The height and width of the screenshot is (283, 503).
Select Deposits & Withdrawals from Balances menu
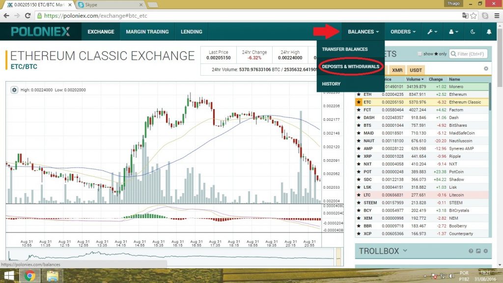click(350, 66)
